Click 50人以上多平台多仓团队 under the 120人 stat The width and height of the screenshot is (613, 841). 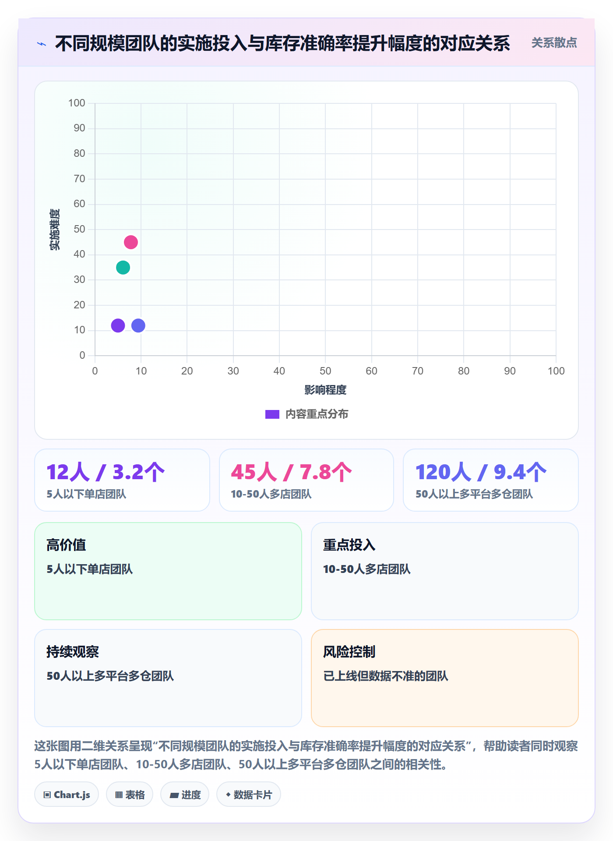[474, 494]
